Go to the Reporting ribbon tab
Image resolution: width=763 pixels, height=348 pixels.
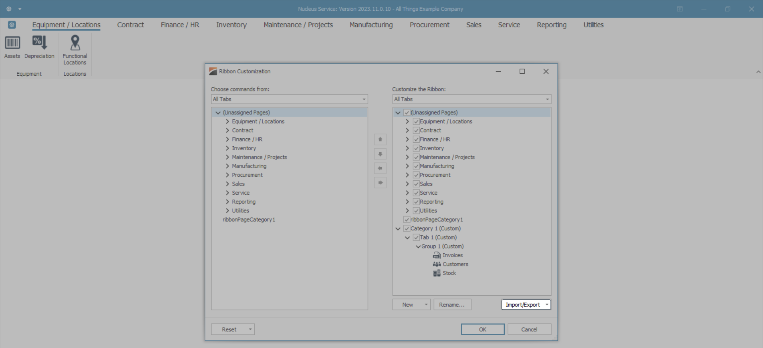[552, 25]
